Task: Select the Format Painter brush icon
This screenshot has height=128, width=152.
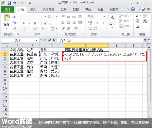Action: (x=14, y=28)
